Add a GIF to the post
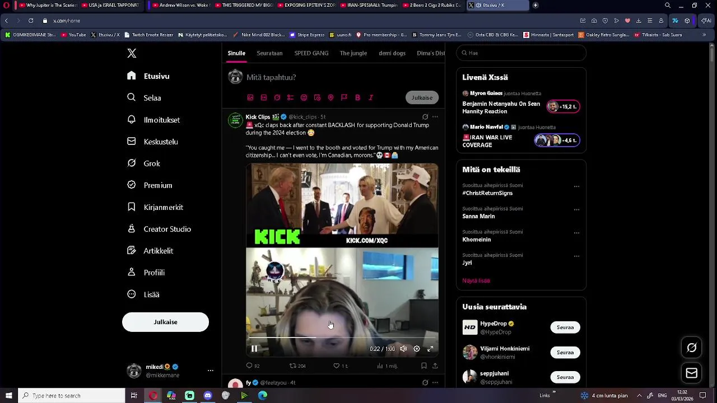The image size is (717, 403). 264,97
